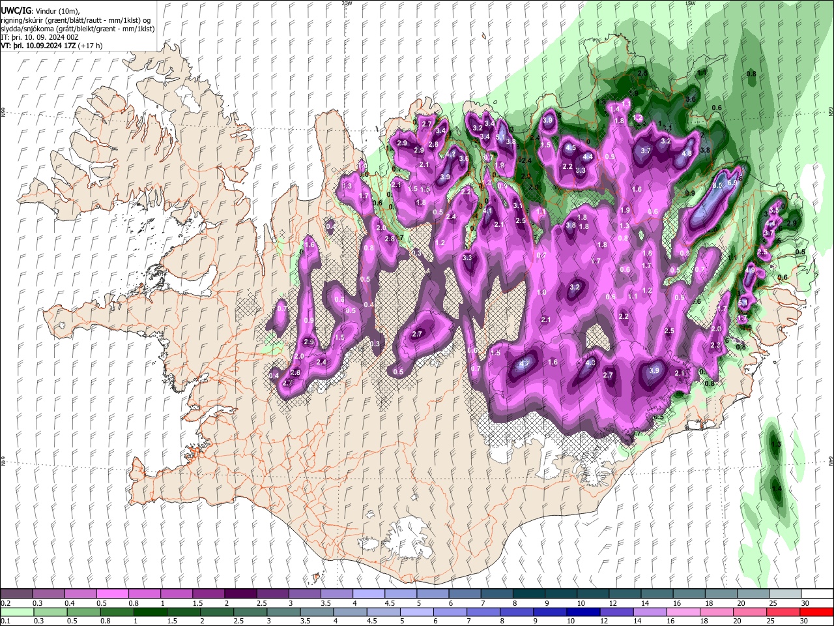Click the '20W' longitude label at top

point(347,3)
